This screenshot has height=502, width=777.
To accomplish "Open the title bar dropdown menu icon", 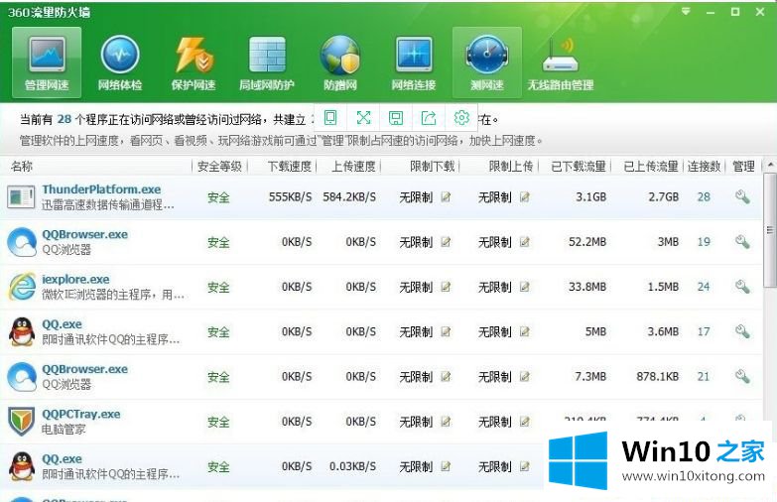I will [x=686, y=11].
